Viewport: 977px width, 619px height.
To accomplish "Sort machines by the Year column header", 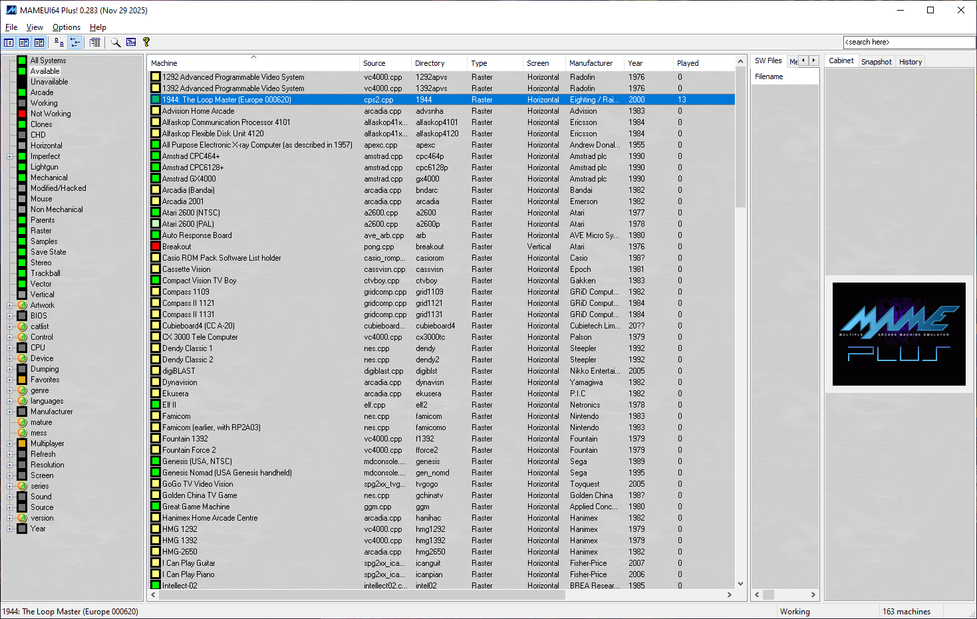I will coord(635,63).
